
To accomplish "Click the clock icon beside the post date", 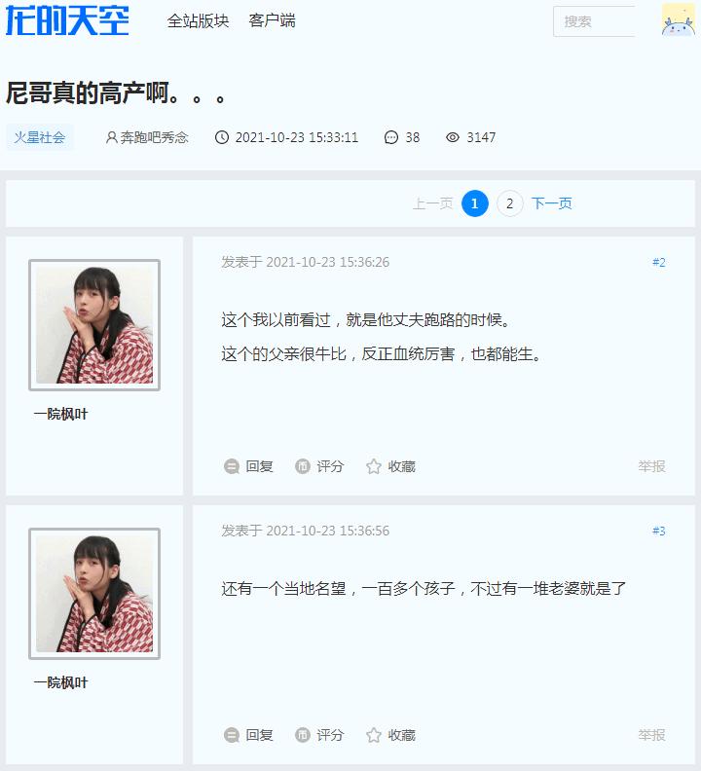I will (222, 137).
